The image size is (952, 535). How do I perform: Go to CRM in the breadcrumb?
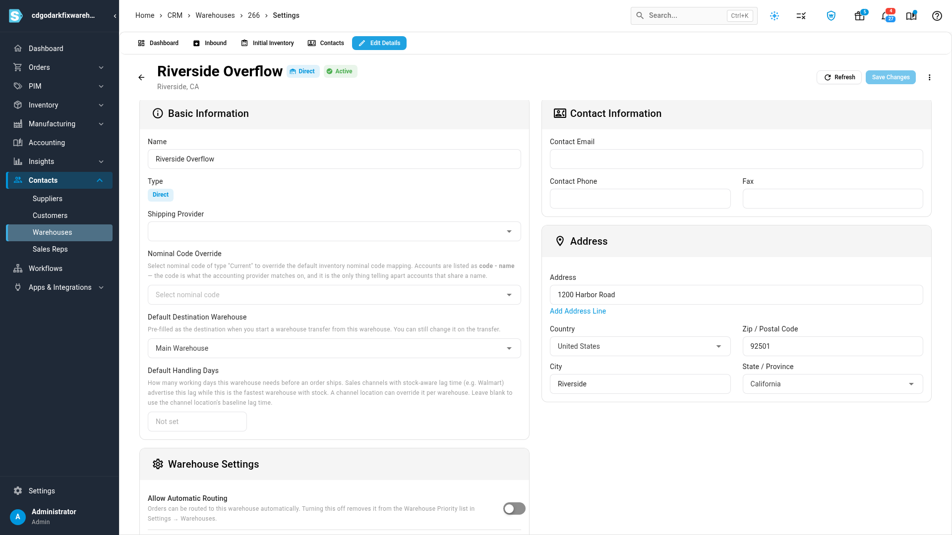tap(175, 15)
